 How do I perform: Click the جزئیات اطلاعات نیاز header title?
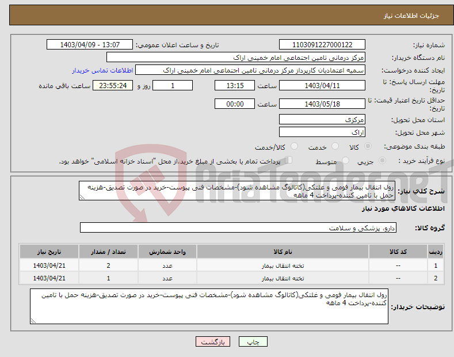411,16
